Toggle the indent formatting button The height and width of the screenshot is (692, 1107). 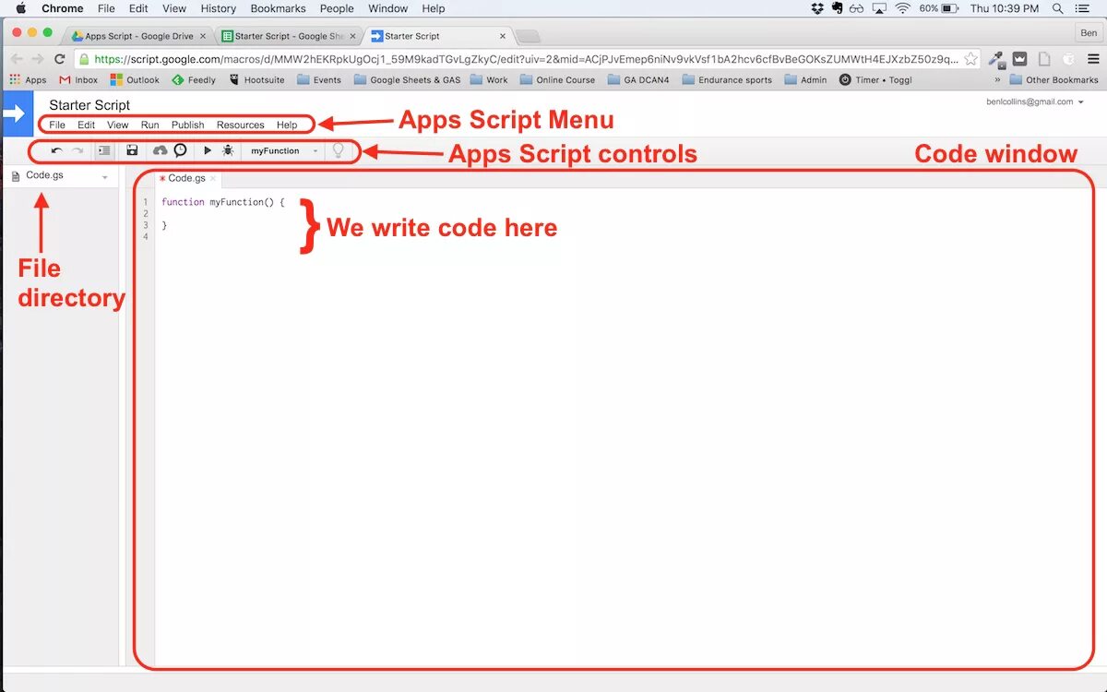tap(104, 150)
